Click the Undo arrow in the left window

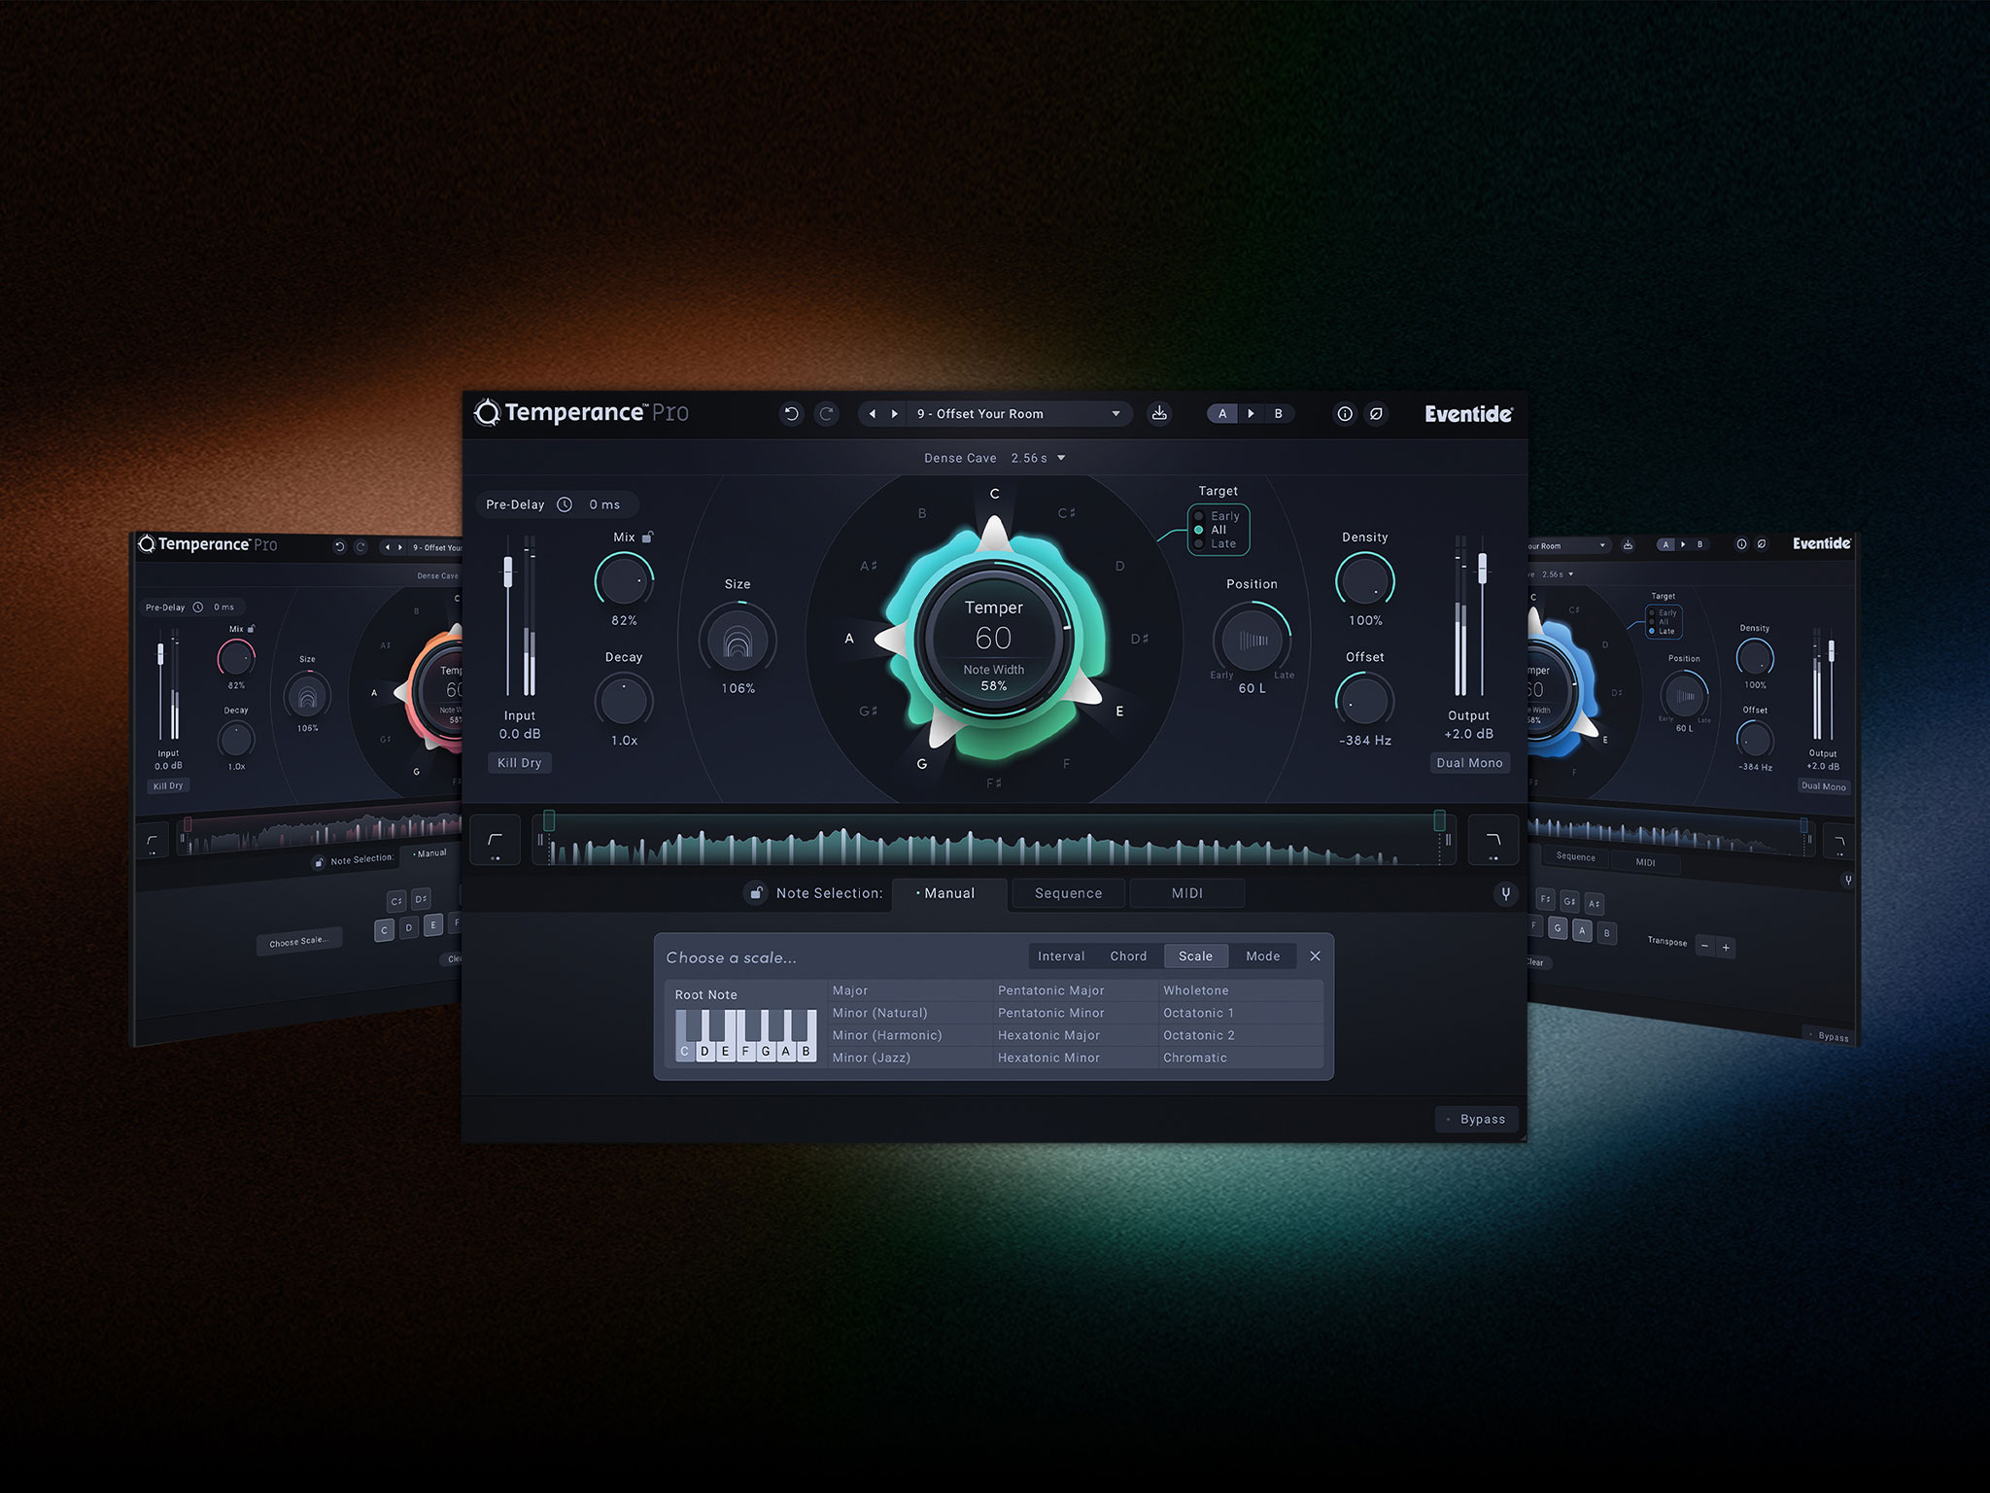339,547
